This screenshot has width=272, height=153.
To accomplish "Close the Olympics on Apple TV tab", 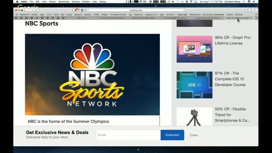I will tap(225, 18).
